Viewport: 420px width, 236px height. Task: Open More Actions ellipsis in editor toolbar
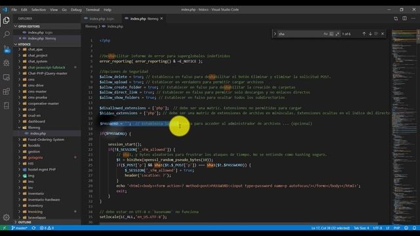pyautogui.click(x=413, y=18)
